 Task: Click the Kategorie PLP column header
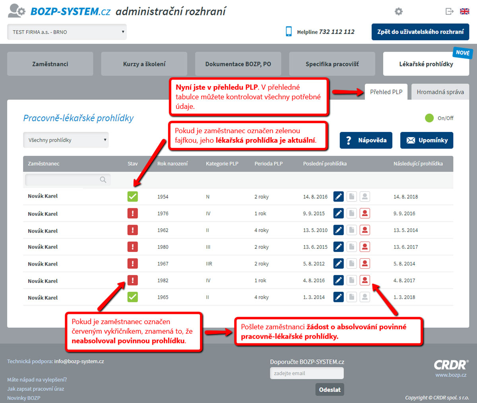click(222, 163)
